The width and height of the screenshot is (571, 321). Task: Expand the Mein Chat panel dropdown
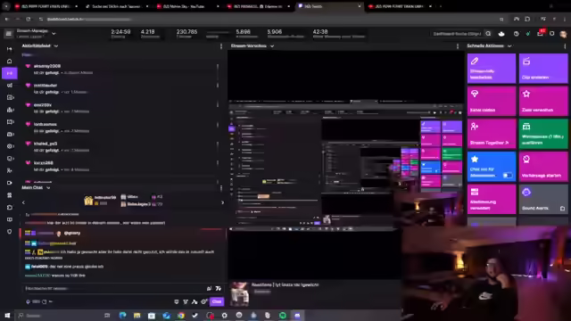pyautogui.click(x=48, y=188)
